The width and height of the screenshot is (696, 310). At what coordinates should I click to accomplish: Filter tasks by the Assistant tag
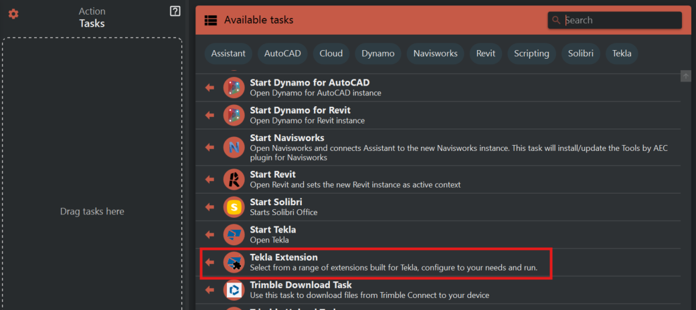pyautogui.click(x=228, y=53)
